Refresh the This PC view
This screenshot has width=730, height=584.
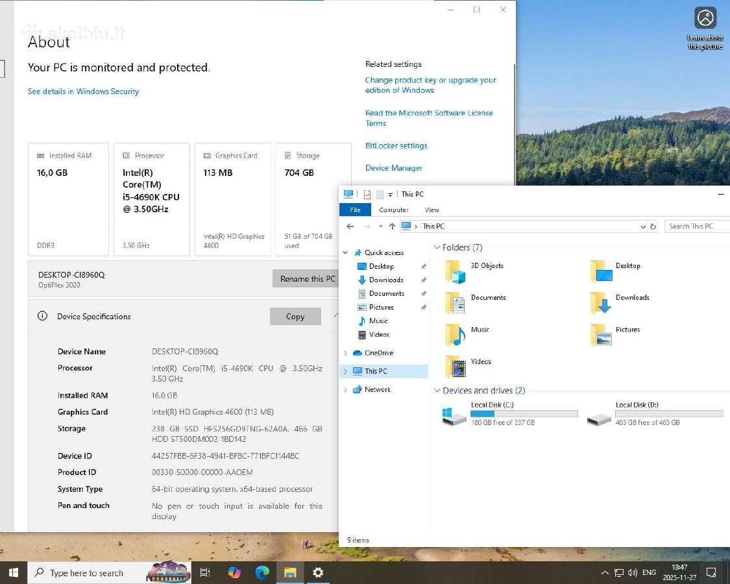click(x=653, y=226)
